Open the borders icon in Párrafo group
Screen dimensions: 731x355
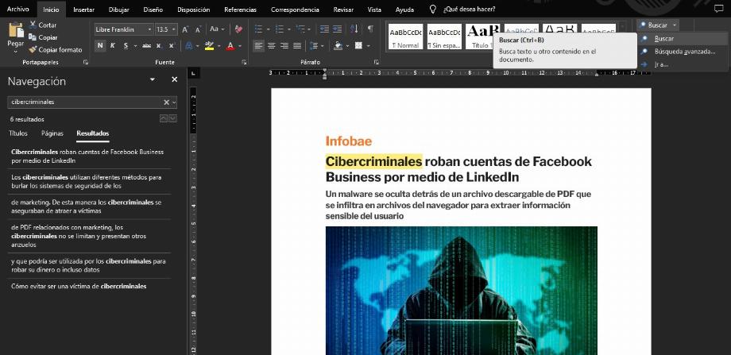(x=358, y=45)
